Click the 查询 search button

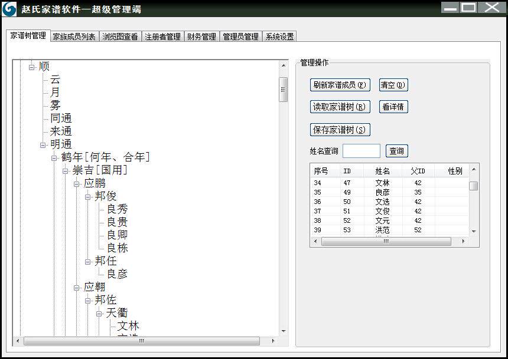pos(396,151)
